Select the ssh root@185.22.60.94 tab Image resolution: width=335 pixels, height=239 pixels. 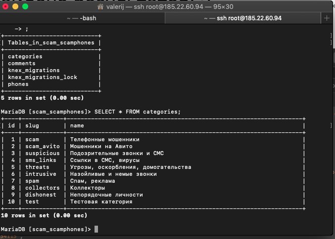point(243,18)
